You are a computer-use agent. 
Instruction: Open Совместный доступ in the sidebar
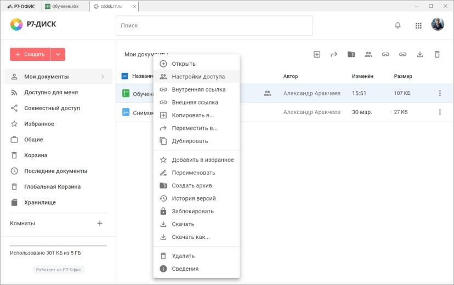58,108
